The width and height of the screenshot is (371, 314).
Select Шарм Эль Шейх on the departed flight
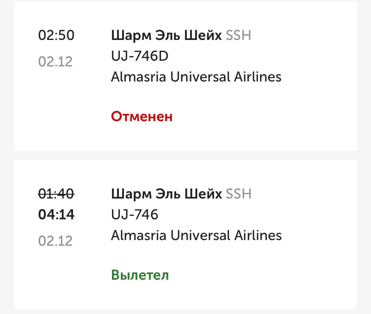[166, 194]
